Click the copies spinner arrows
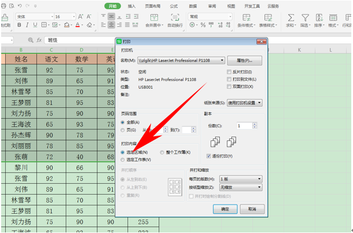Screen dimensions: 353x233 255,126
